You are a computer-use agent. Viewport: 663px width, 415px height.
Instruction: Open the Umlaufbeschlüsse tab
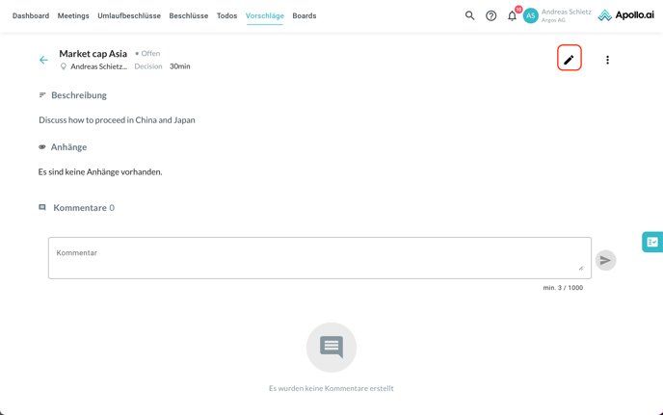129,15
